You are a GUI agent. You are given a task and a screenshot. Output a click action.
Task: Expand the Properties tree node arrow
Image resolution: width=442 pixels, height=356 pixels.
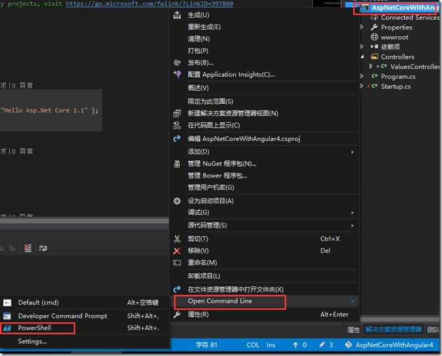pos(362,27)
